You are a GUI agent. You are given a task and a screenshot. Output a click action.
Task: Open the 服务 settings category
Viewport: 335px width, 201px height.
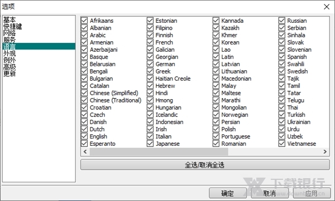tap(9, 40)
